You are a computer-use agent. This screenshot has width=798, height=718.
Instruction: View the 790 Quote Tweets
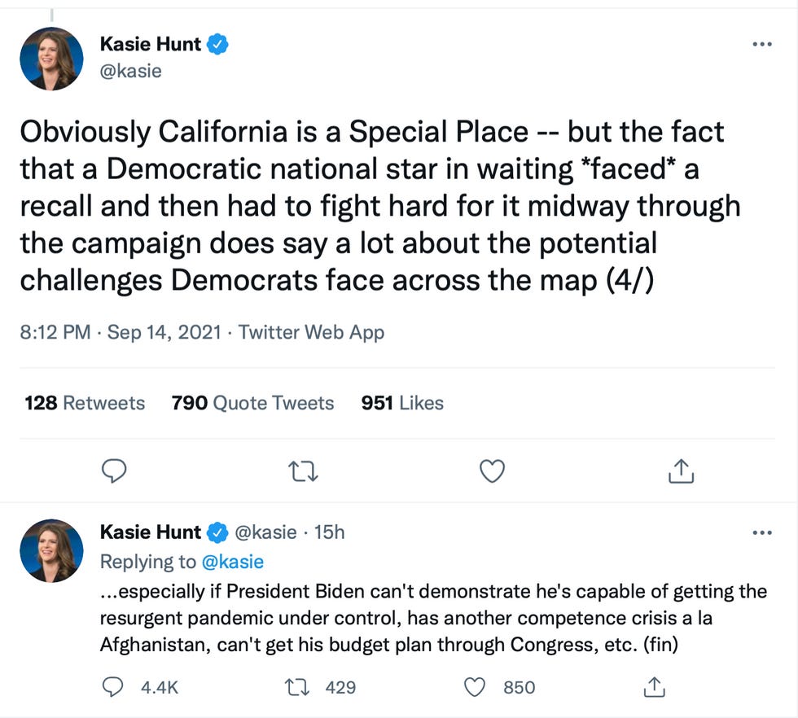click(252, 403)
